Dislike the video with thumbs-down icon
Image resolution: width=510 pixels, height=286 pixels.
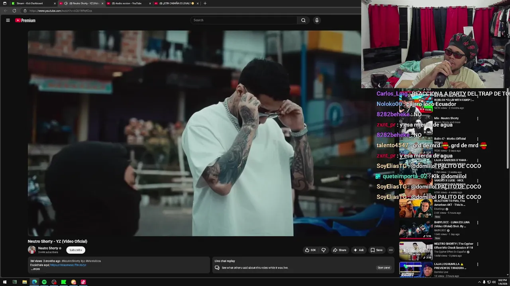[x=324, y=250]
